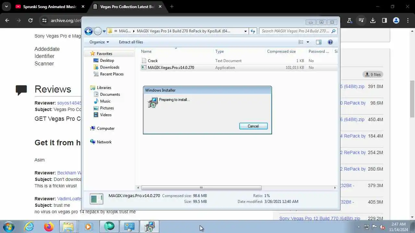Open Windows Media Player from the taskbar

[88, 227]
